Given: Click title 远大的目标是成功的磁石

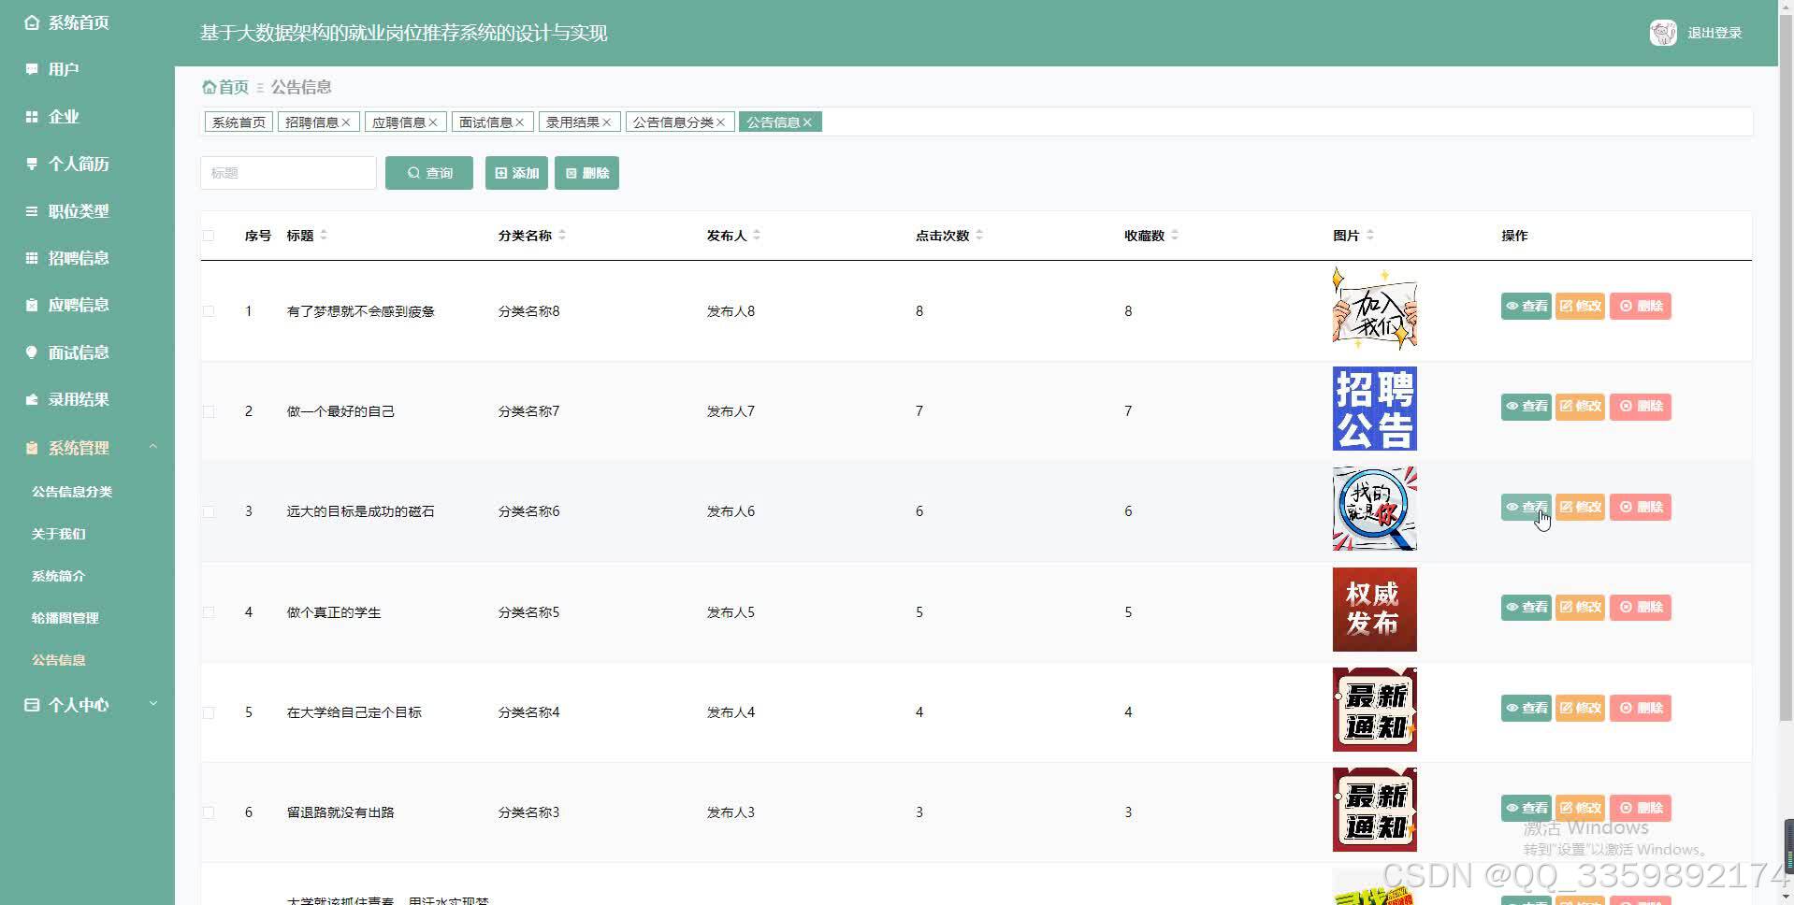Looking at the screenshot, I should point(361,511).
